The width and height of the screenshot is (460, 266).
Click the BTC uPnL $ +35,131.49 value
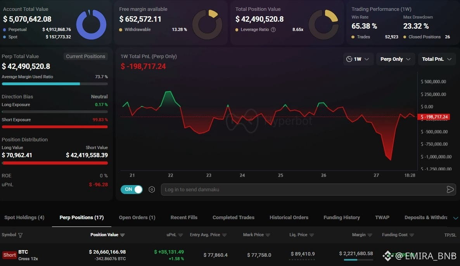(x=169, y=252)
